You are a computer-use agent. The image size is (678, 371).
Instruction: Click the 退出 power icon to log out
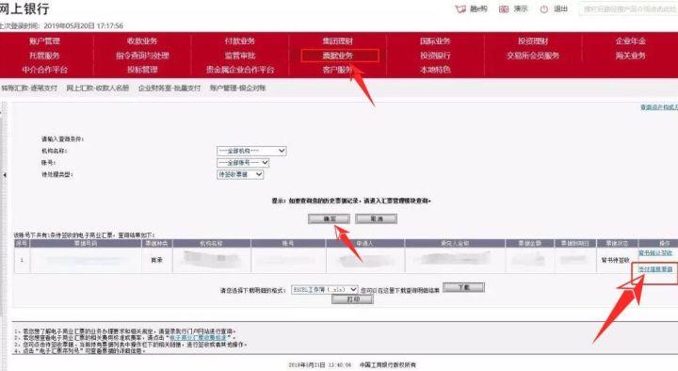[544, 9]
